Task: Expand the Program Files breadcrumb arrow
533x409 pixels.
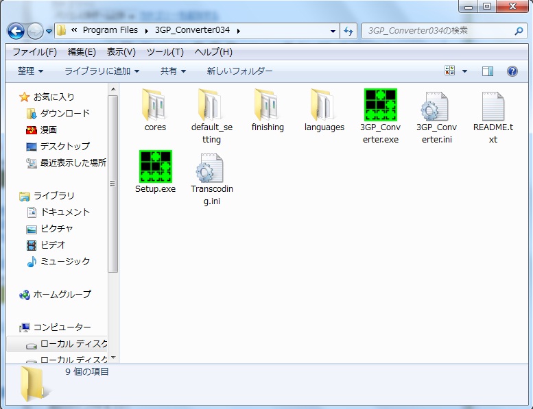Action: pyautogui.click(x=147, y=31)
